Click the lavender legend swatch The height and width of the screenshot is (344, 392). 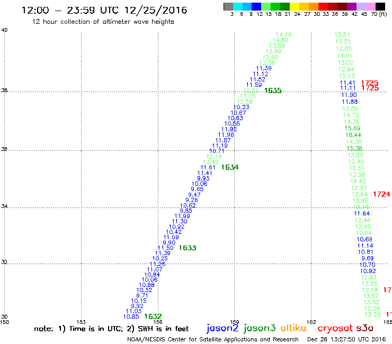click(361, 6)
